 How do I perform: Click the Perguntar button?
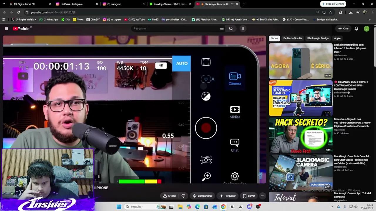click(228, 196)
